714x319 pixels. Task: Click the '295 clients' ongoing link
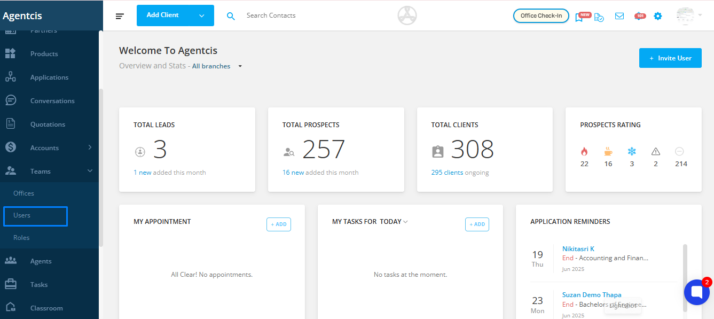447,173
